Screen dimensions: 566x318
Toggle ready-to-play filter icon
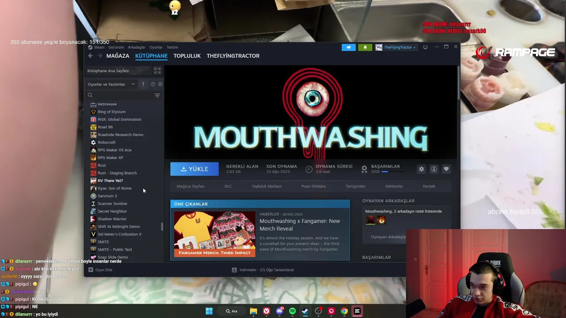pyautogui.click(x=160, y=84)
